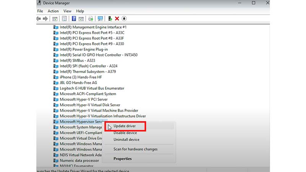Screen dimensions: 306x172
Task: Click device icon beside Intel(R) Management Engine Interface #1
Action: click(56, 27)
